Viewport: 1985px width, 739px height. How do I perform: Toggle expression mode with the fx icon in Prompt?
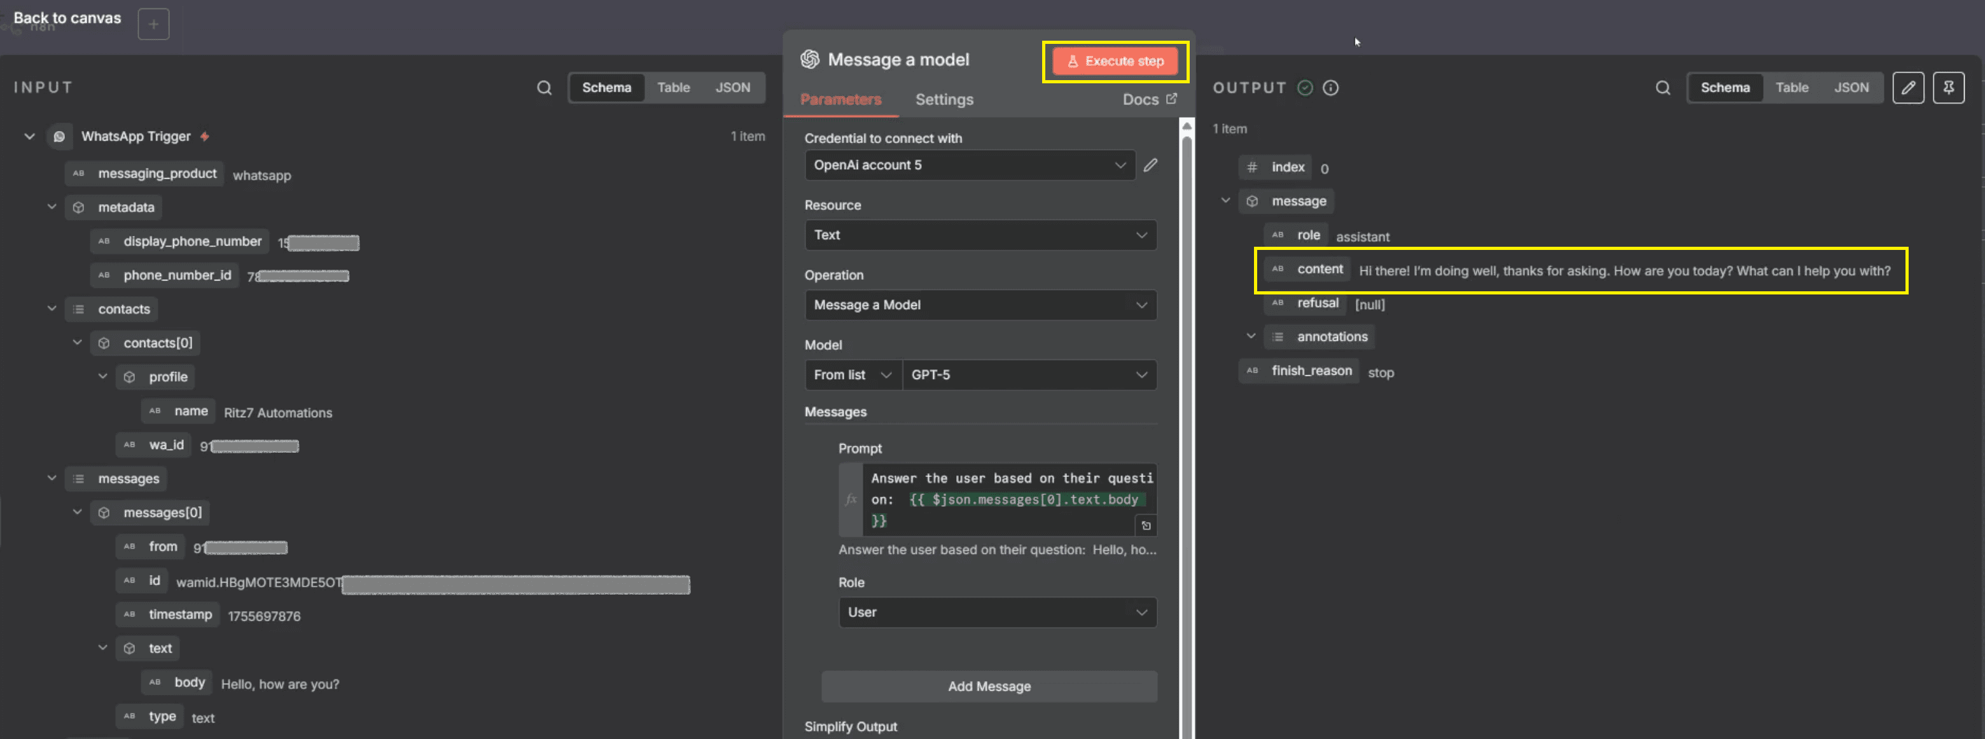point(851,499)
